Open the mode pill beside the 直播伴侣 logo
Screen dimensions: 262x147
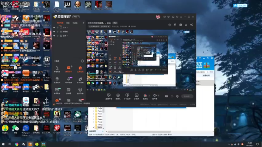(x=76, y=17)
